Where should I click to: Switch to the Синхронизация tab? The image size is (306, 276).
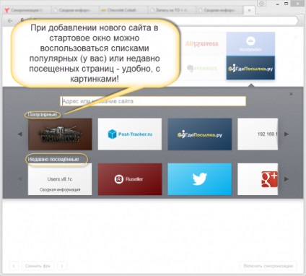27,10
